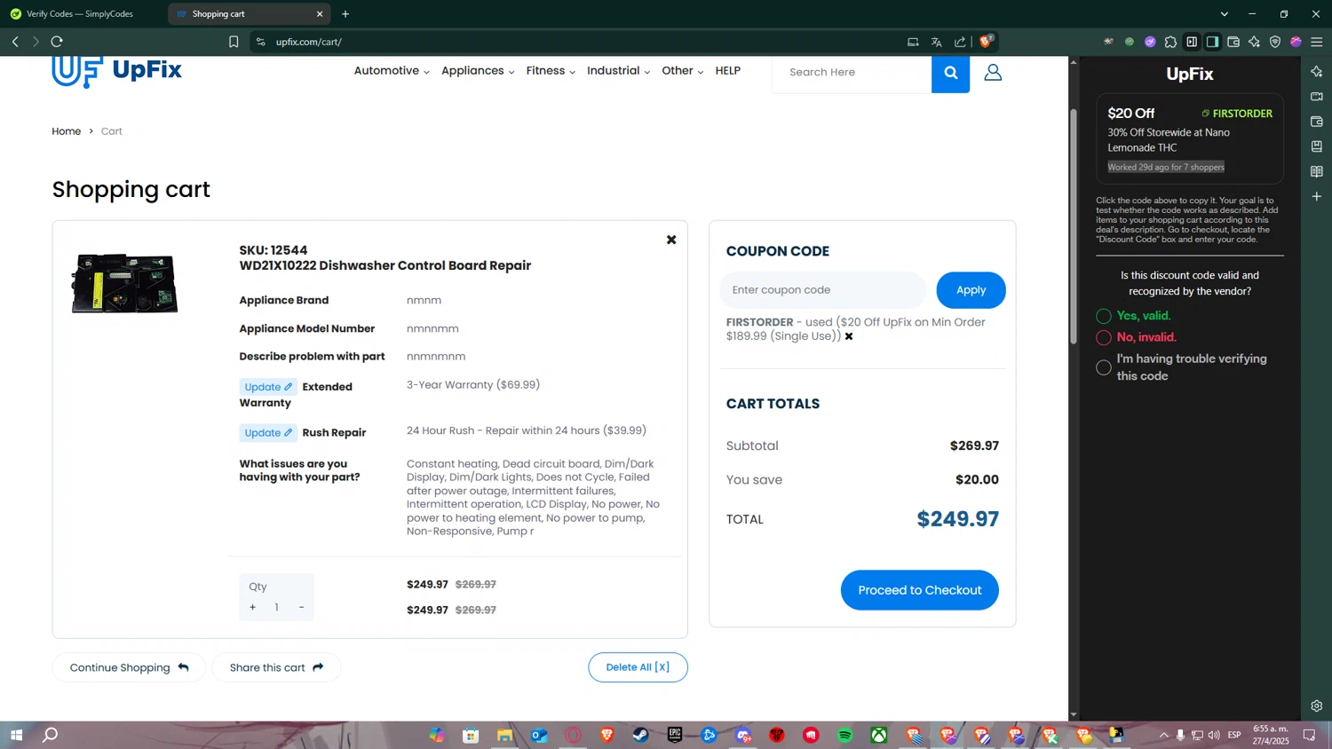Expand the Fitness menu
The height and width of the screenshot is (749, 1332).
tap(551, 71)
